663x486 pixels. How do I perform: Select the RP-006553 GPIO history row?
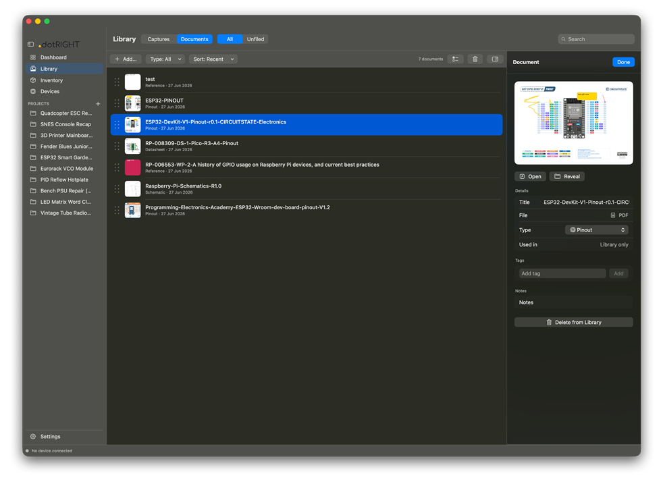tap(307, 167)
